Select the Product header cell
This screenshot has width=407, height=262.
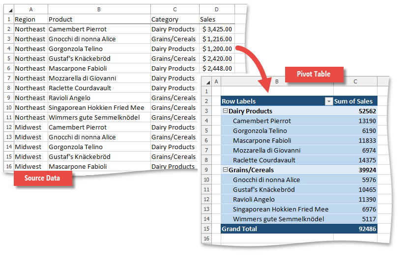pos(99,19)
